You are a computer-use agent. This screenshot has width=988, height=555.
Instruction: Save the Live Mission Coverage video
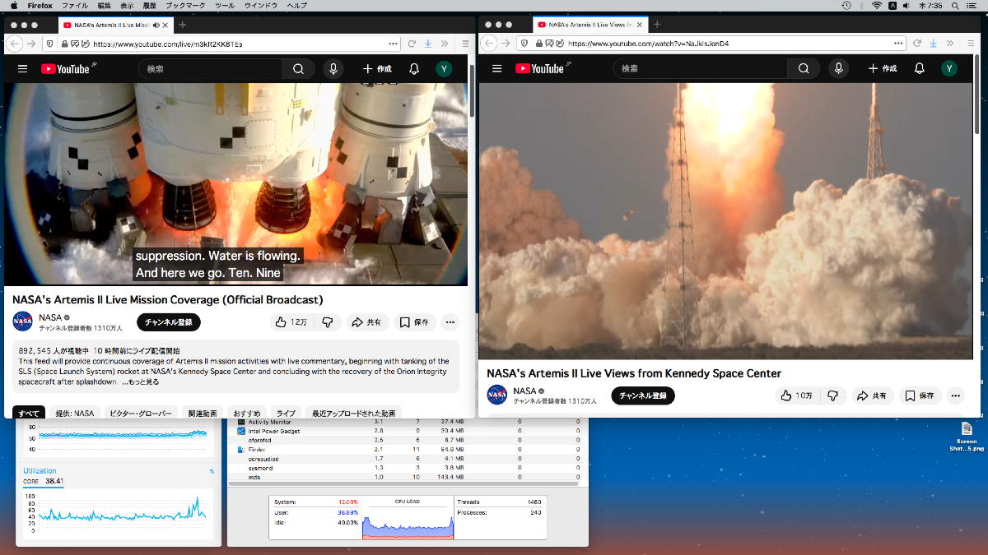point(414,322)
